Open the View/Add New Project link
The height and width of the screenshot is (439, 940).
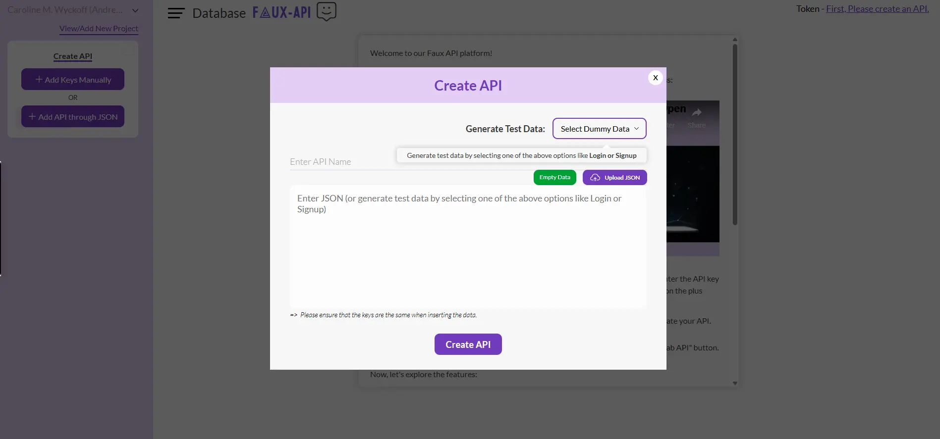99,29
